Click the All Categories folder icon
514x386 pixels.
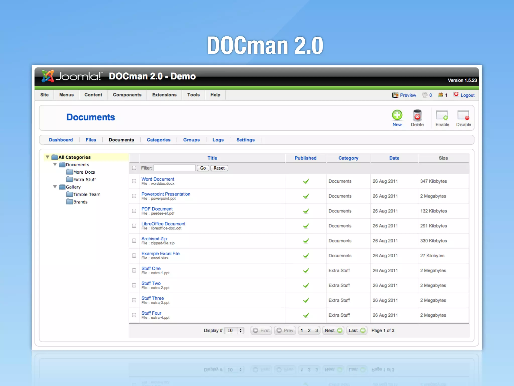tap(55, 157)
